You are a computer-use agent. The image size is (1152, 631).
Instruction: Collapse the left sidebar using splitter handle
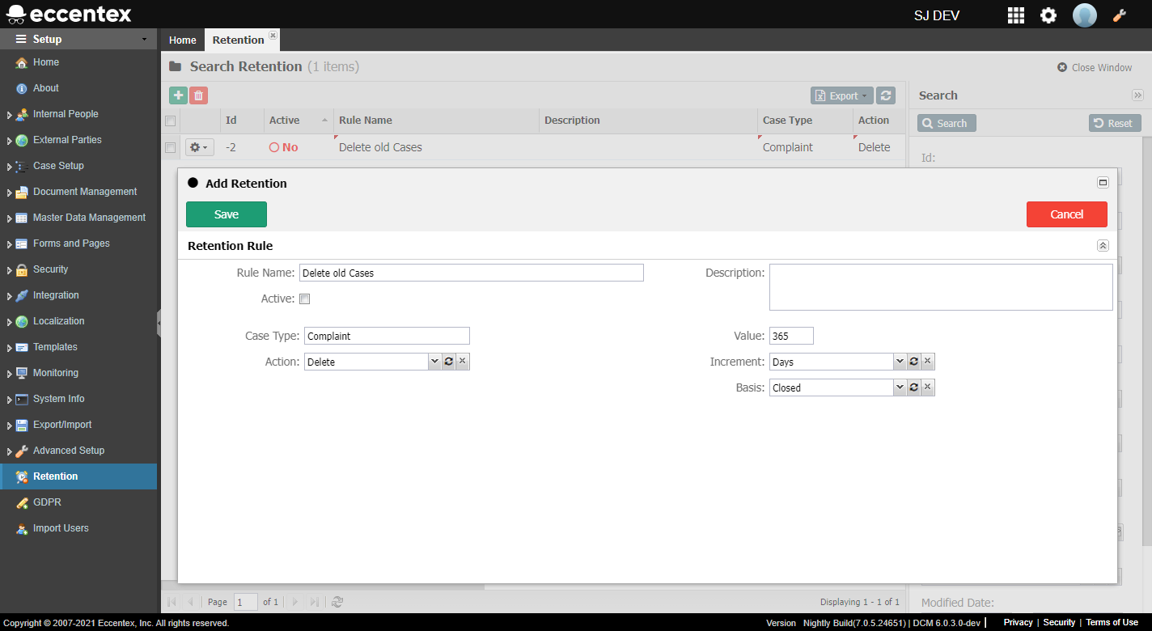click(159, 322)
